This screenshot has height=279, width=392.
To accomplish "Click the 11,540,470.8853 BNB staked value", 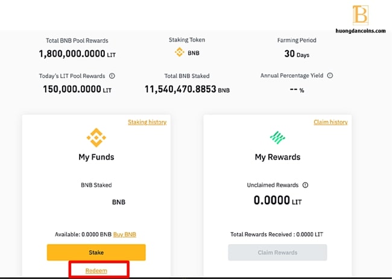I will pos(187,89).
